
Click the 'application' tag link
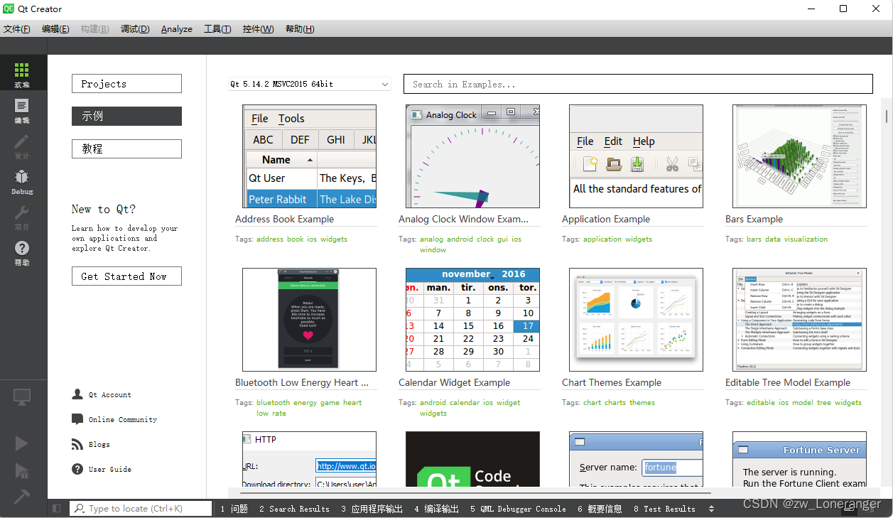pos(602,239)
